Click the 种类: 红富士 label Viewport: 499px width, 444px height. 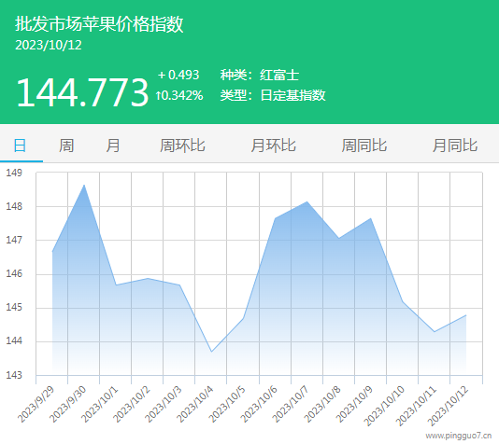[260, 76]
